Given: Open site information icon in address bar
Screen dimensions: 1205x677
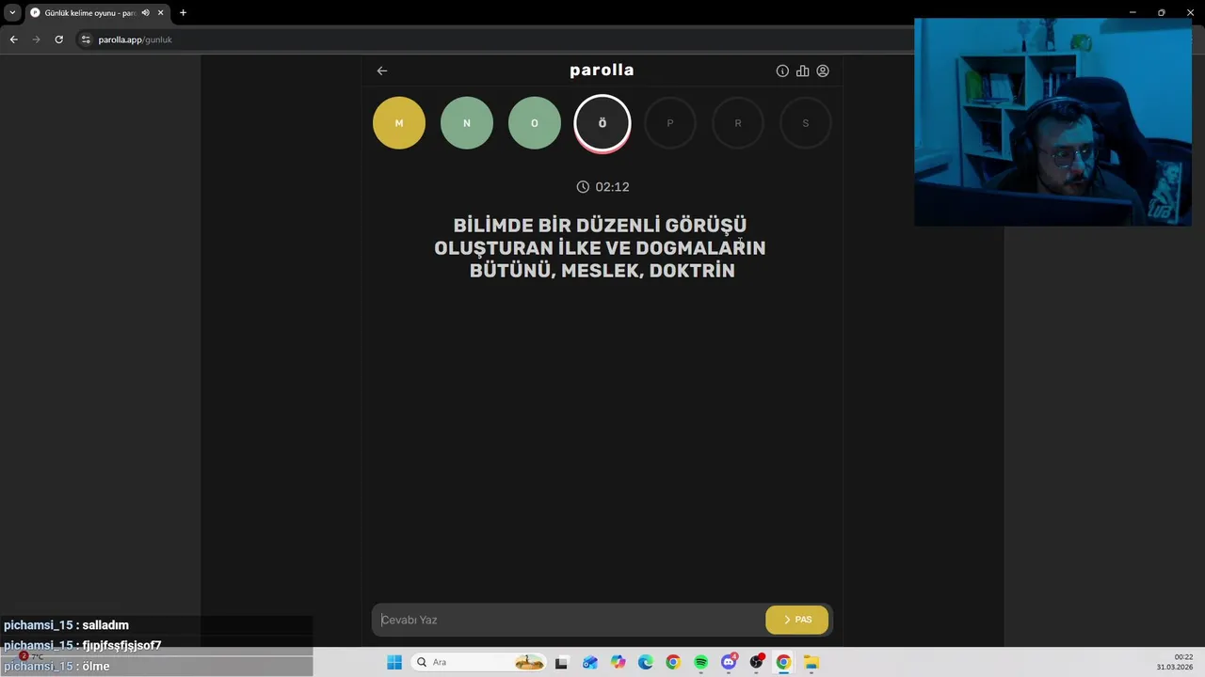Looking at the screenshot, I should pos(86,39).
